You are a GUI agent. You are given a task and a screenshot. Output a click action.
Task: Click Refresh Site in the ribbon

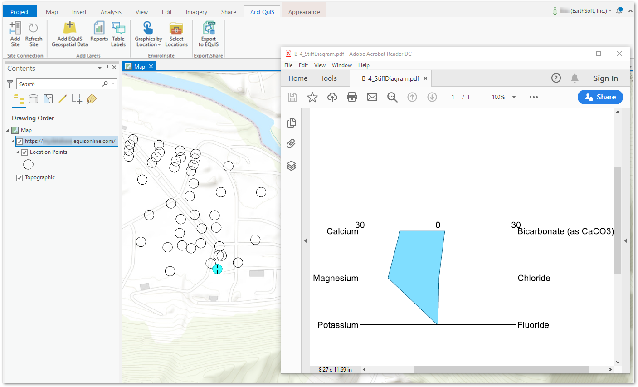pos(34,29)
